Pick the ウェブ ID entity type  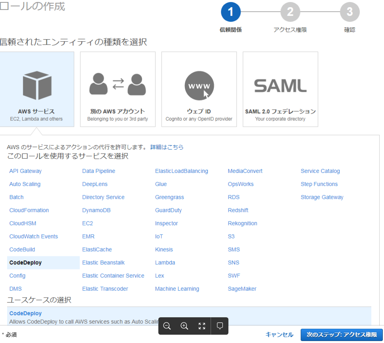pyautogui.click(x=199, y=89)
